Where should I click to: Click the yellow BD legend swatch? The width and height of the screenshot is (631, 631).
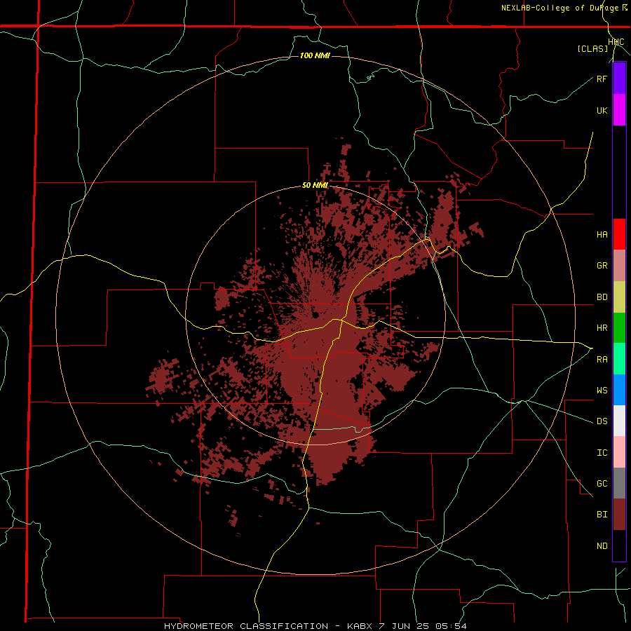[619, 297]
